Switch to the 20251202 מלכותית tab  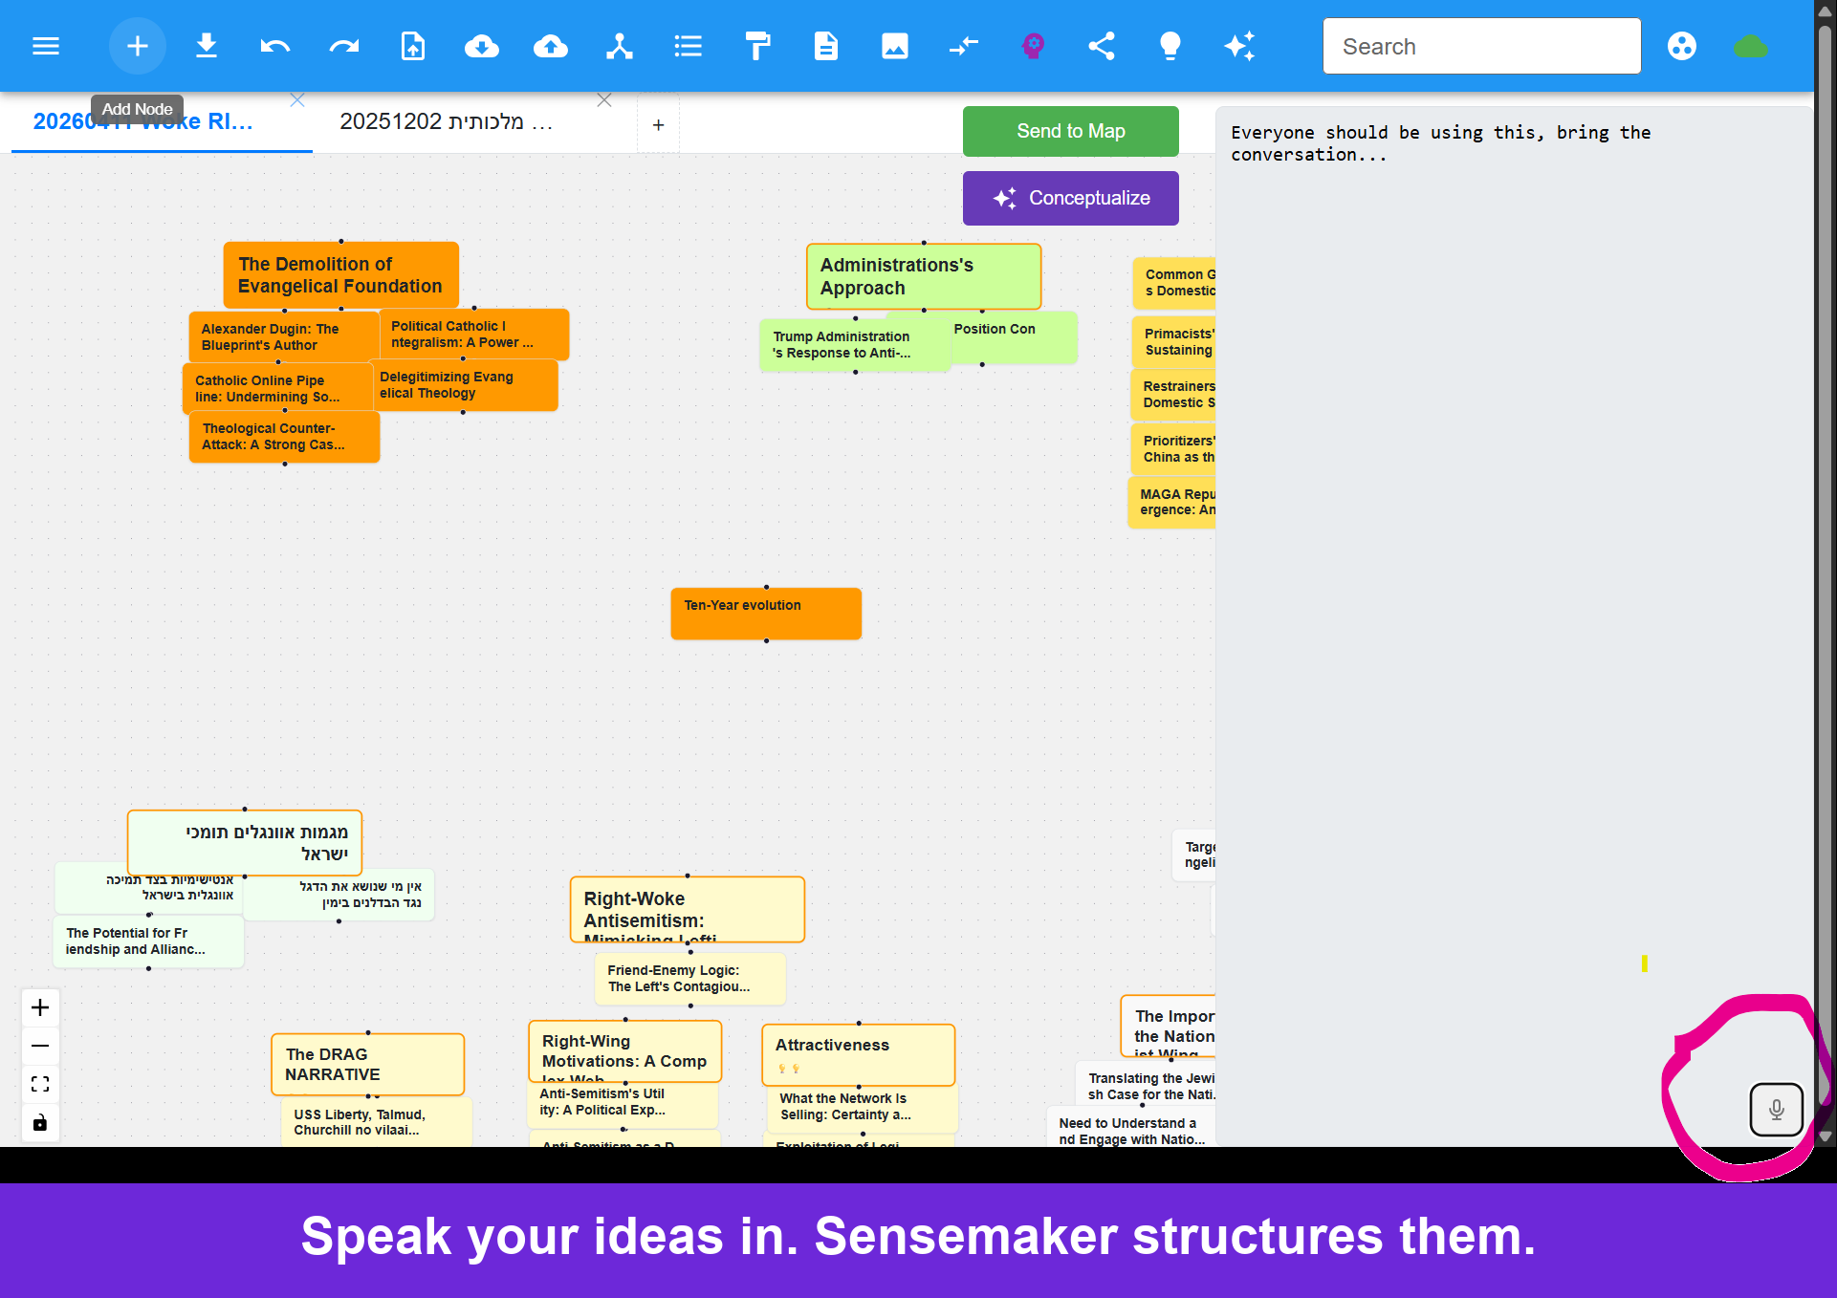click(447, 121)
